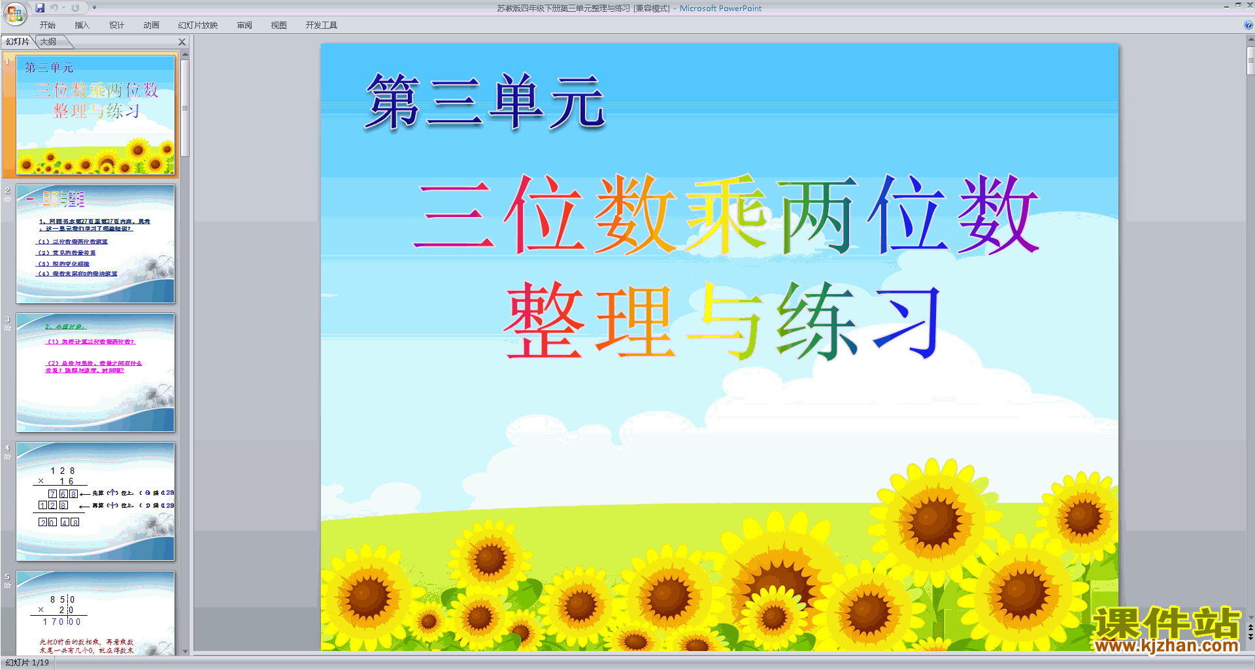This screenshot has height=670, width=1255.
Task: Click the Previous Slide double-arrow button
Action: pyautogui.click(x=1250, y=628)
